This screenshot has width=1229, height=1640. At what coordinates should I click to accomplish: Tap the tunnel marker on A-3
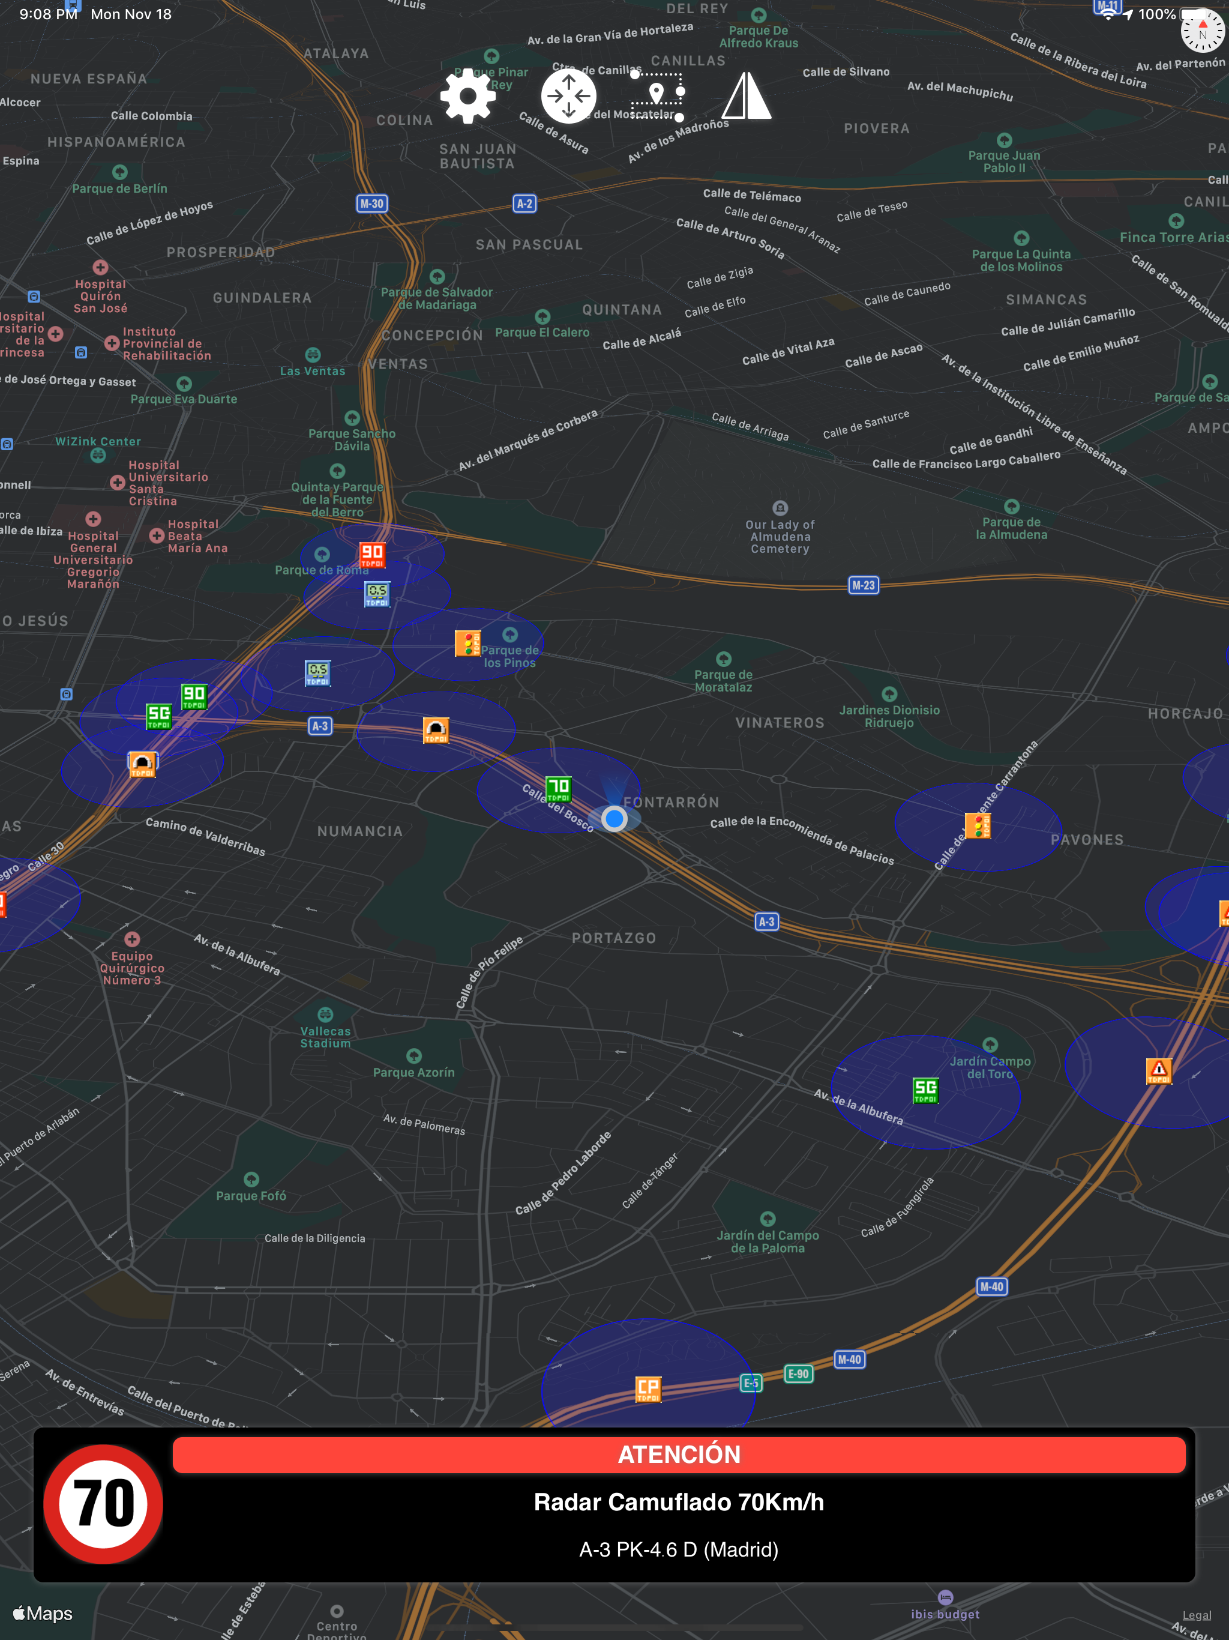[x=436, y=731]
